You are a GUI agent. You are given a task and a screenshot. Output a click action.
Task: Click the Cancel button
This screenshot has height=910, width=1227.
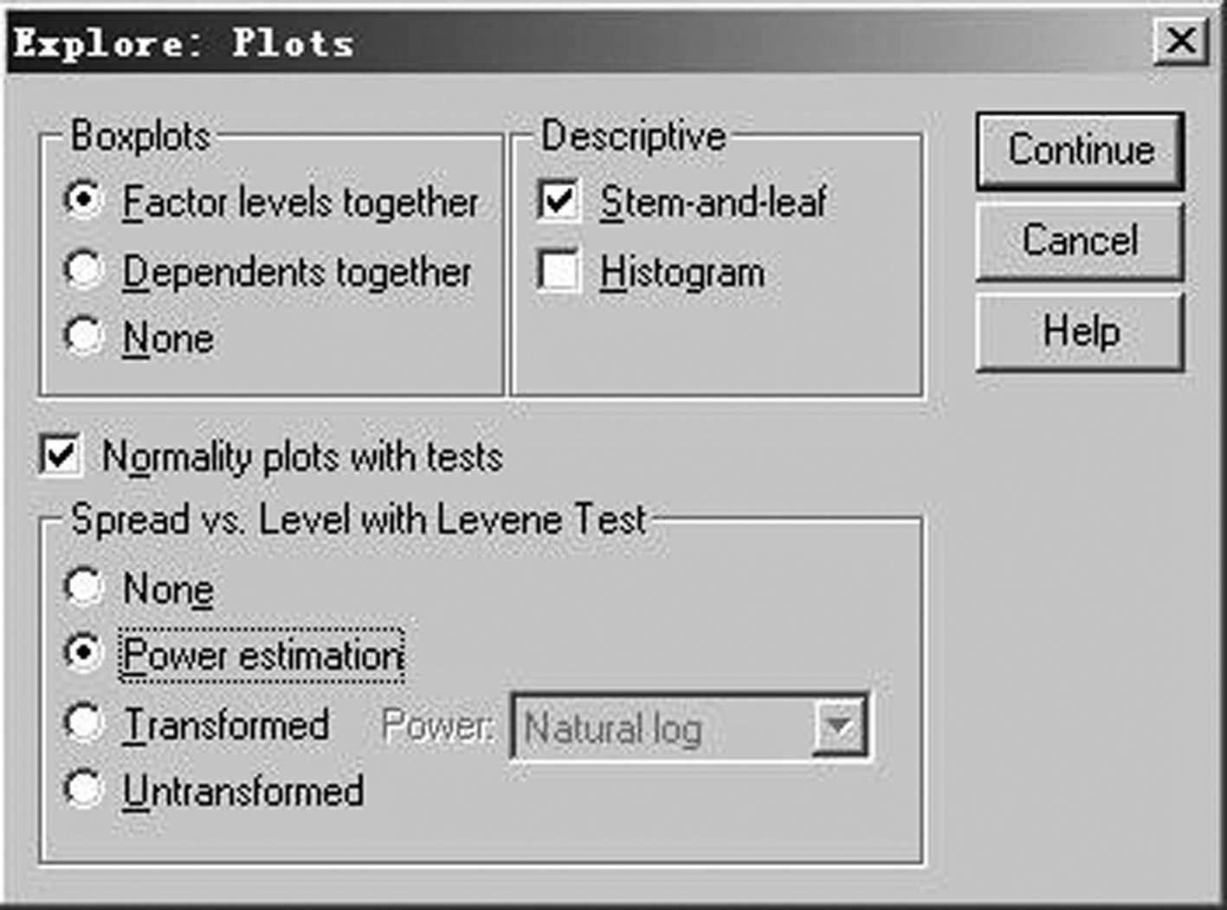[x=1079, y=241]
